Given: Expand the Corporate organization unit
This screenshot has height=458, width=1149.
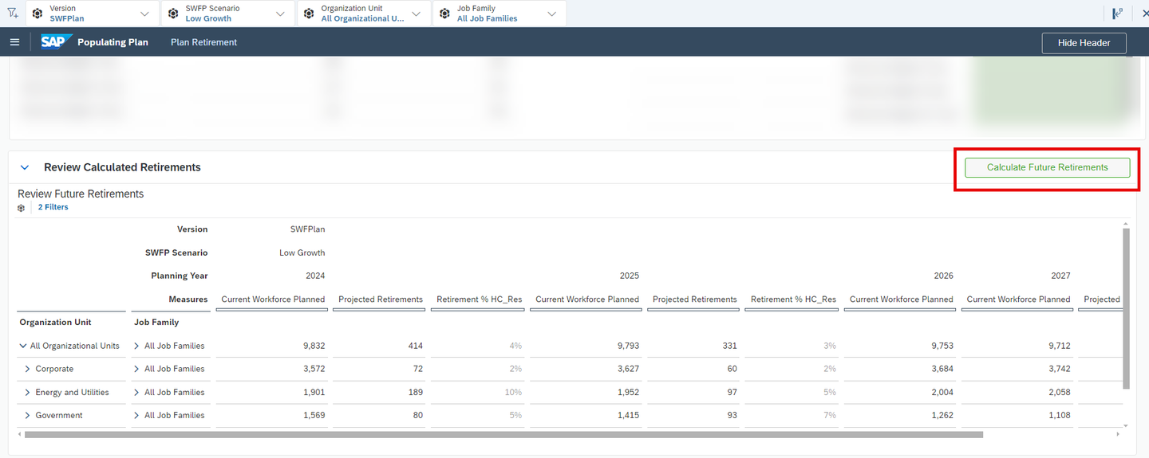Looking at the screenshot, I should click(x=28, y=369).
